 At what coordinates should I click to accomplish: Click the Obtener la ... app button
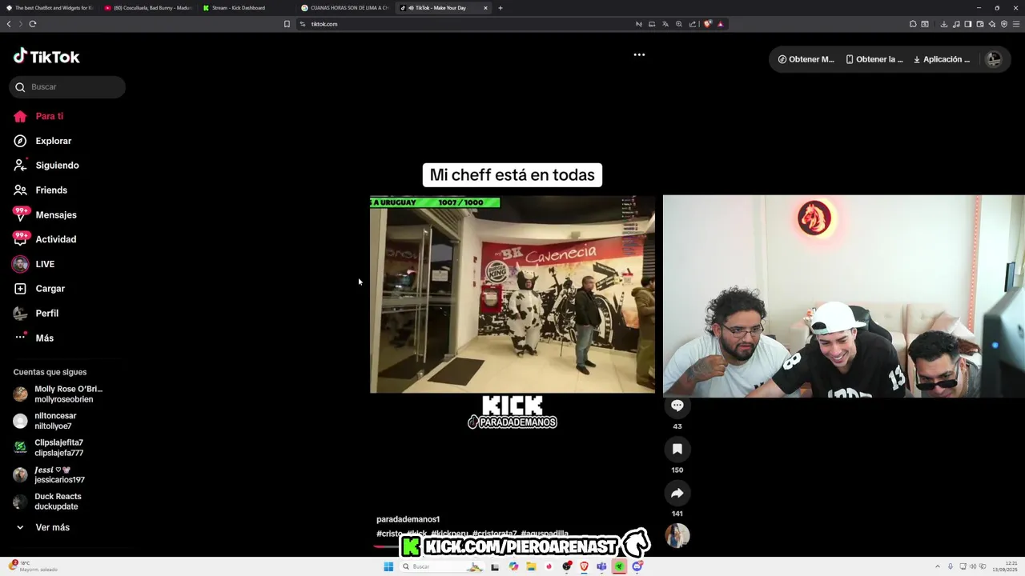[874, 59]
